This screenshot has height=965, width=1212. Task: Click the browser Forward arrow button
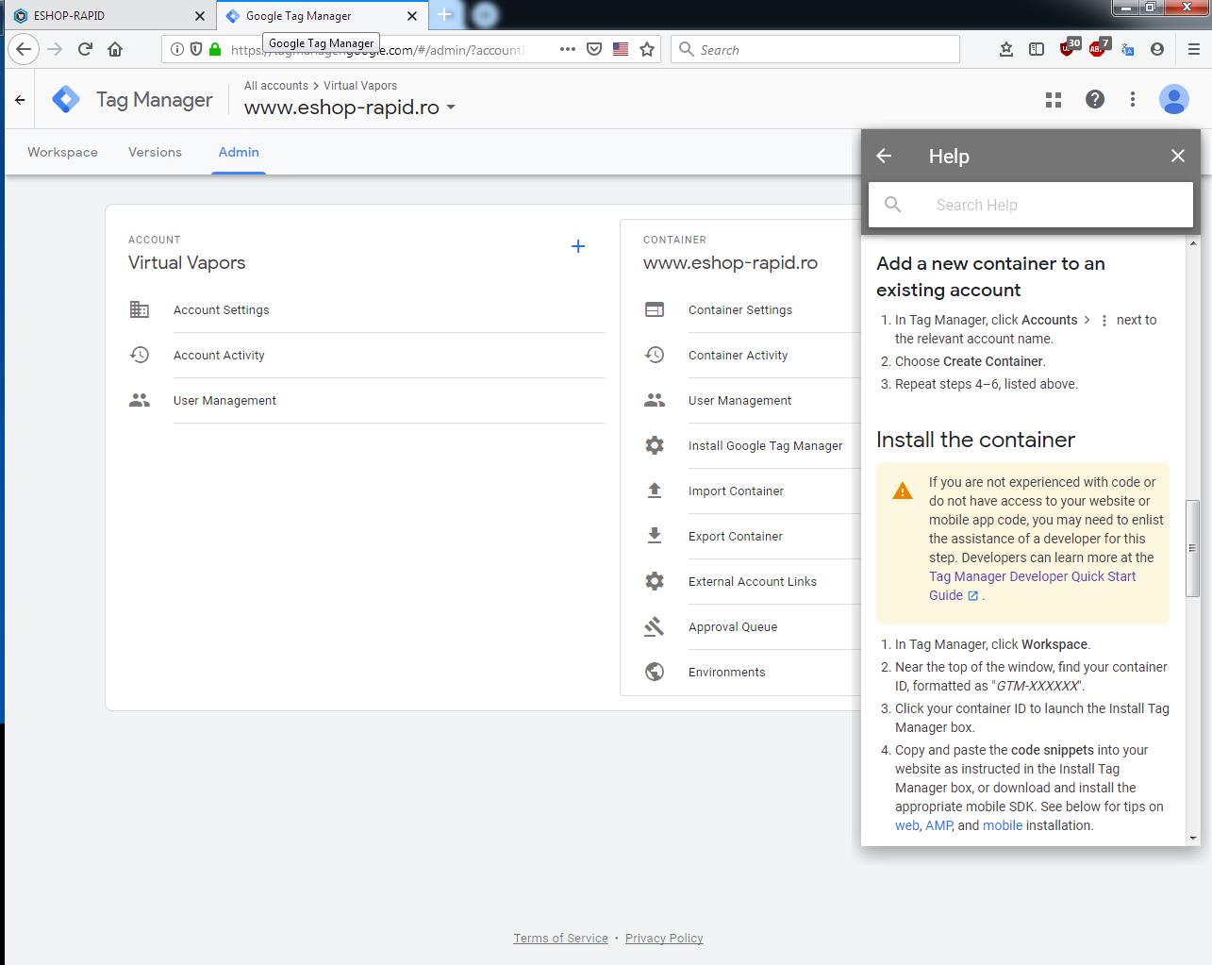(x=55, y=49)
